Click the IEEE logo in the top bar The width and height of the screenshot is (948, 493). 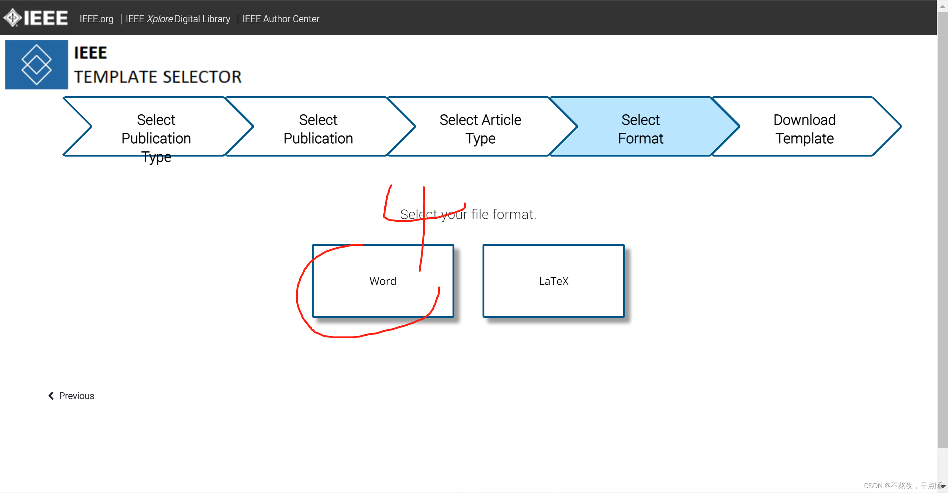click(36, 17)
